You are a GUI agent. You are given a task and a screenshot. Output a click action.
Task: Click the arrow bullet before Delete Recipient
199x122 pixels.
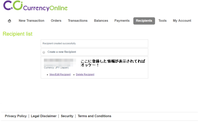pyautogui.click(x=74, y=75)
